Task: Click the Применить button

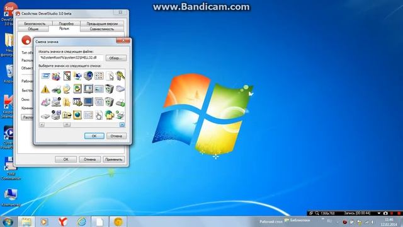Action: coord(113,160)
